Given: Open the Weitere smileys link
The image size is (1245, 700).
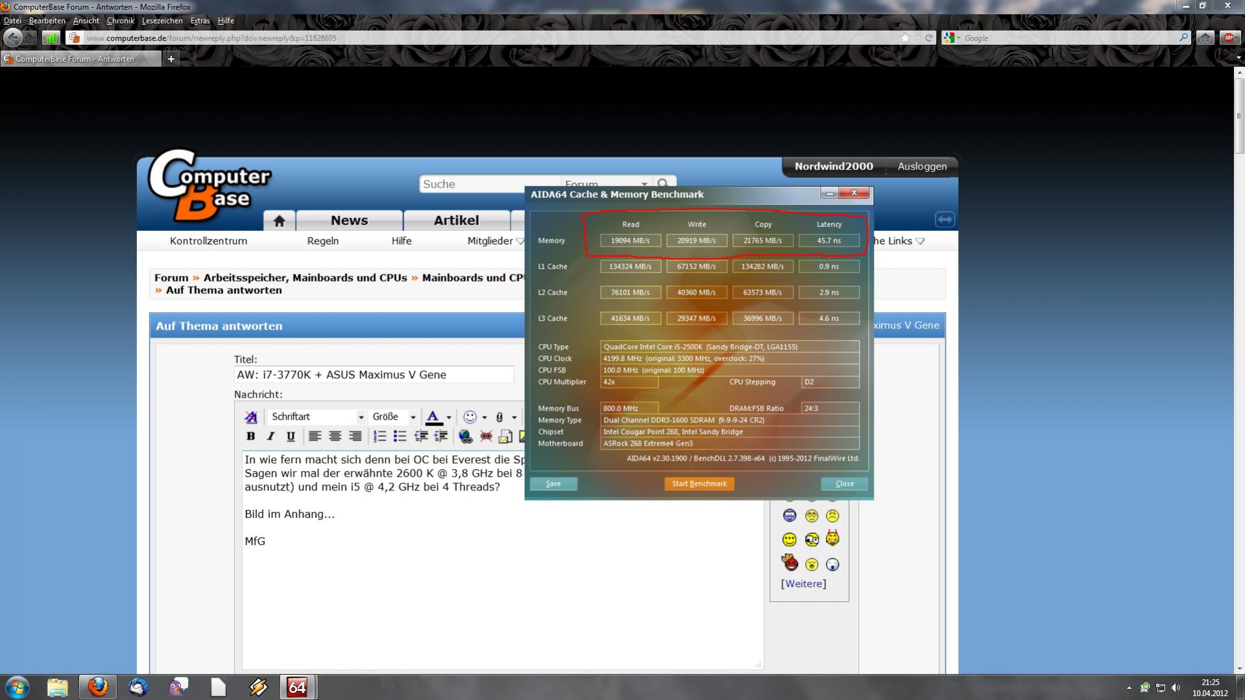Looking at the screenshot, I should pos(804,583).
